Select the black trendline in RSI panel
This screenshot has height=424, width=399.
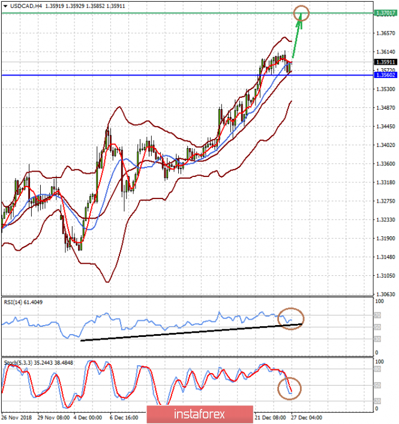[180, 333]
